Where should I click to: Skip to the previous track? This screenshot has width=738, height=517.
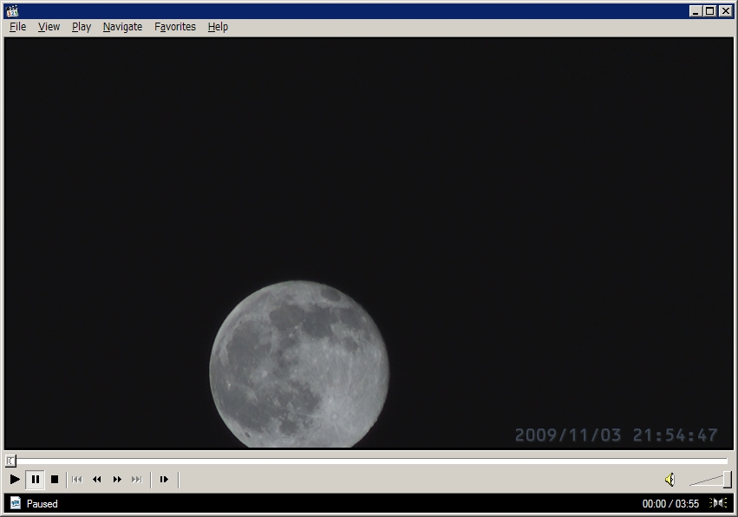77,479
